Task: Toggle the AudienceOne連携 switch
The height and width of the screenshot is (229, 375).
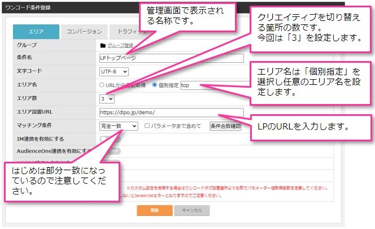Action: [112, 152]
